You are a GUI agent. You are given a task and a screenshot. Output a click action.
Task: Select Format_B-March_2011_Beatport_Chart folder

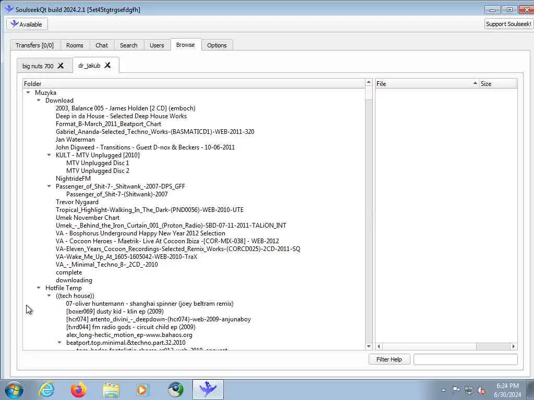tap(108, 124)
